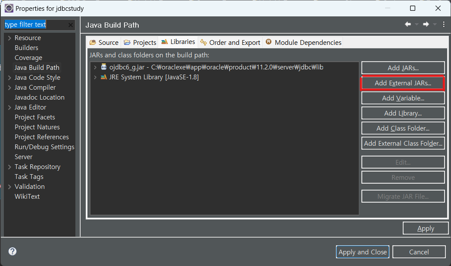Select JRE System Library [JavaSE-1.8] row text
The image size is (451, 266).
(154, 77)
